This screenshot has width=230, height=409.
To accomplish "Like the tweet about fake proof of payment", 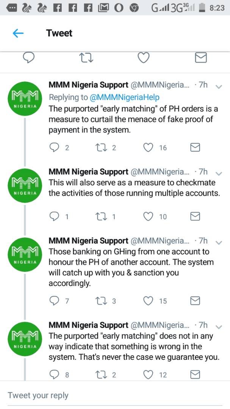I will tap(148, 147).
